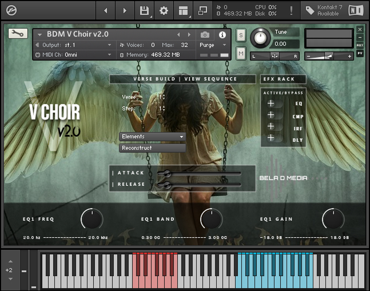The height and width of the screenshot is (291, 370).
Task: Click the volume slider
Action: coord(329,56)
